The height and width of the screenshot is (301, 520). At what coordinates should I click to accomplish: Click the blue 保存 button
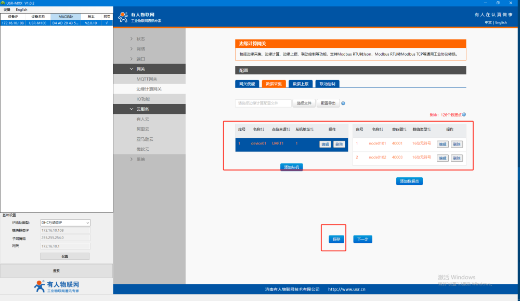336,239
